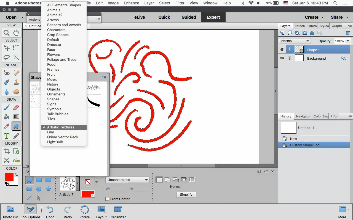
Task: Click the create new group icon
Action: pyautogui.click(x=290, y=33)
